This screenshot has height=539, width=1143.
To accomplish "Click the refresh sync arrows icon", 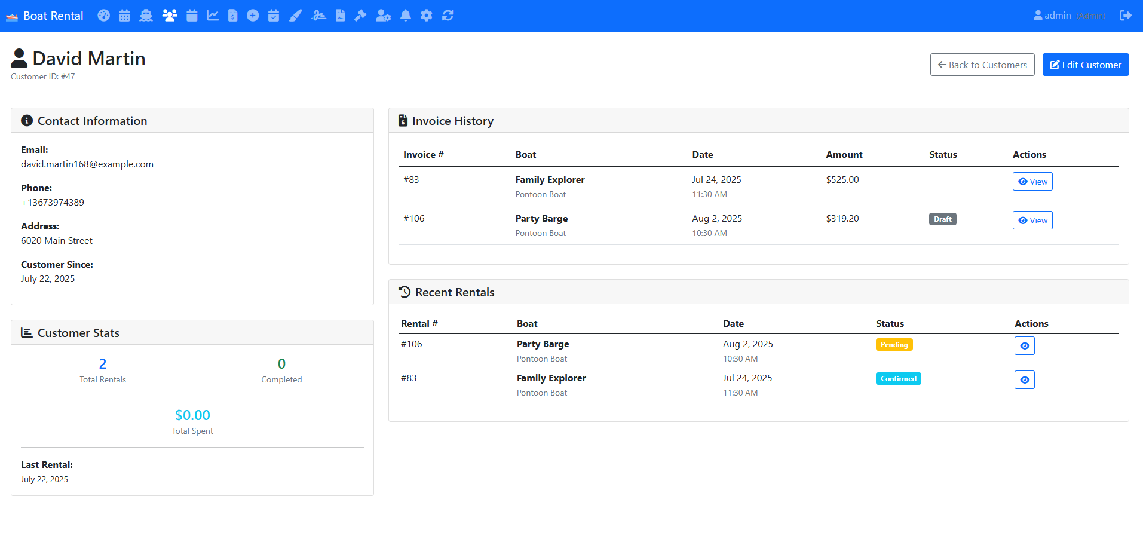I will point(448,16).
